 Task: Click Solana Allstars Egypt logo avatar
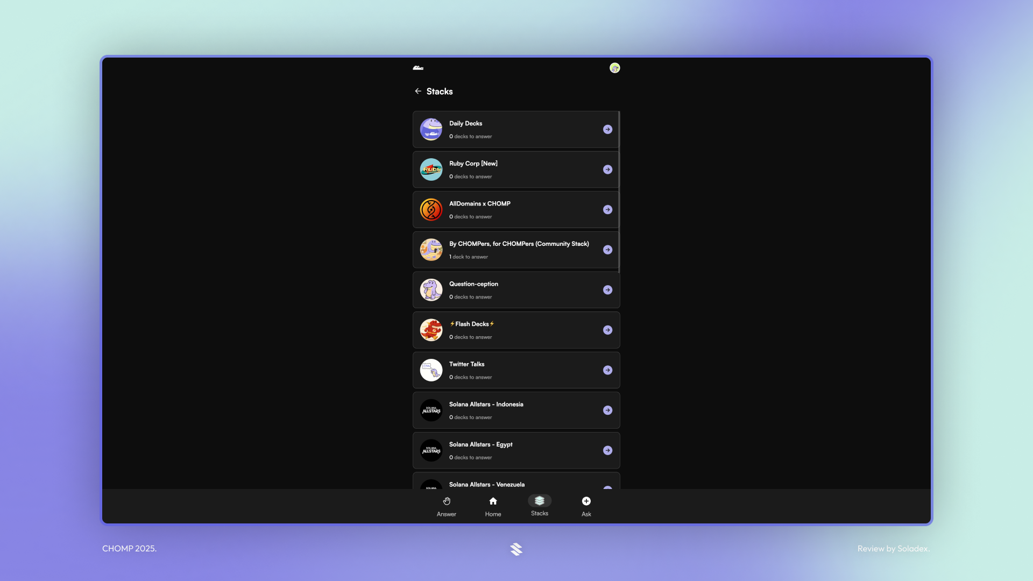click(x=431, y=450)
